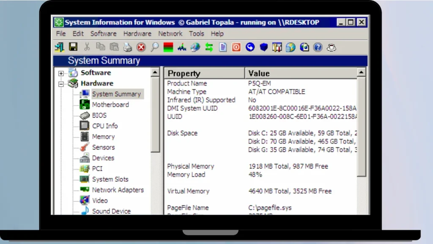Click the tree pane scroll up arrow
This screenshot has width=433, height=244.
point(155,72)
